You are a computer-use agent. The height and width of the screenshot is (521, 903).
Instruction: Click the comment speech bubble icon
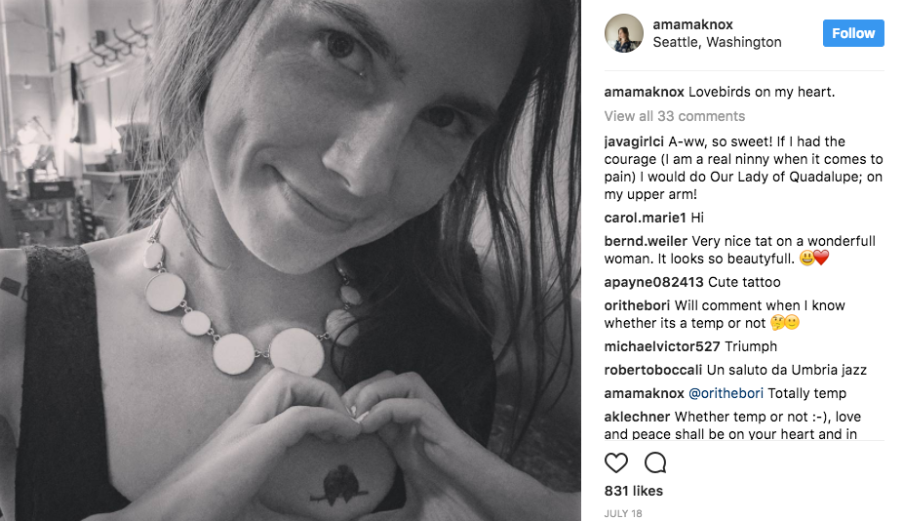(655, 462)
